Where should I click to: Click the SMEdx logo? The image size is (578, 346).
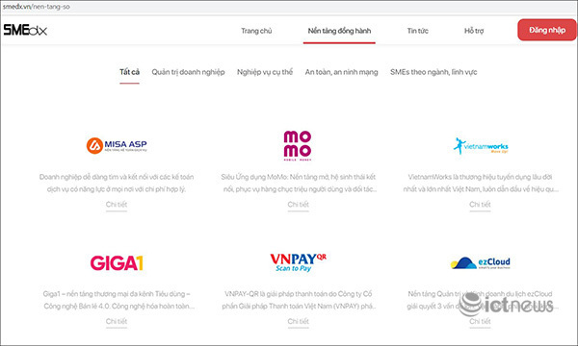click(x=25, y=30)
